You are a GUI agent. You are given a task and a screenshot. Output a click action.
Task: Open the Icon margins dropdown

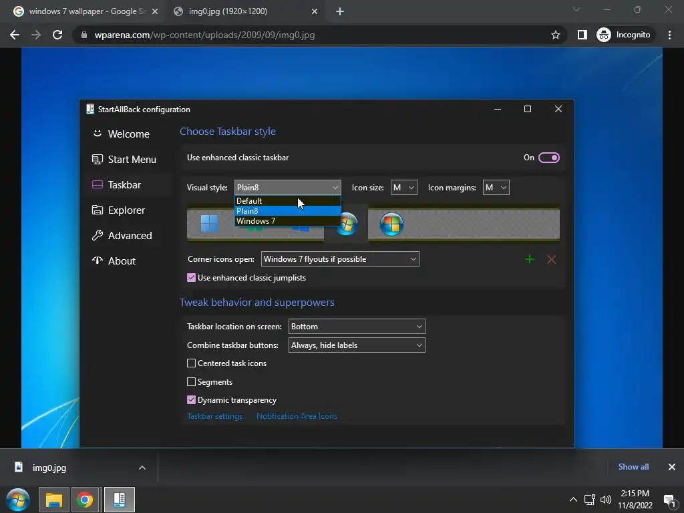pos(496,188)
